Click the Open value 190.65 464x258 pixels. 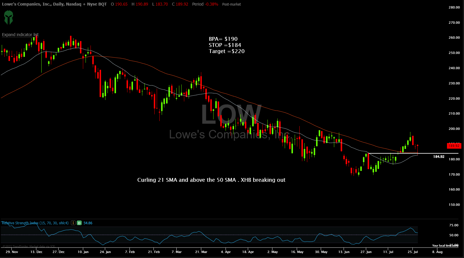[x=121, y=4]
